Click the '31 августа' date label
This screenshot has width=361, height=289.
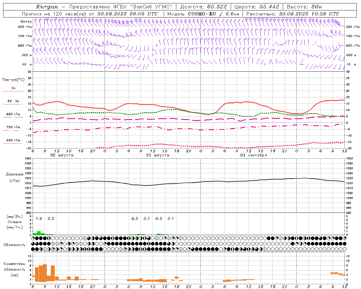[158, 155]
